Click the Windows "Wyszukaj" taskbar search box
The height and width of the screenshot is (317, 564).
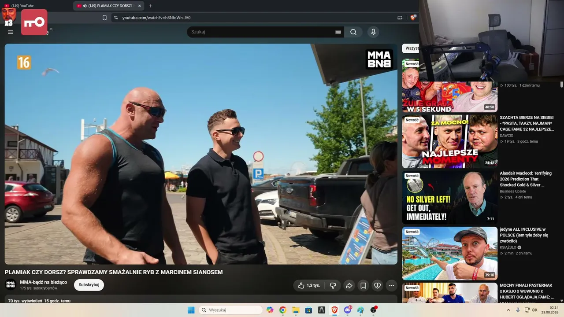[x=230, y=310]
